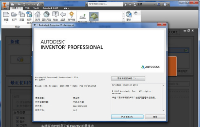Screen dimensions: 200x132
Task: Switch to the 工具 (Tools) ribbon tab
Action: [27, 8]
